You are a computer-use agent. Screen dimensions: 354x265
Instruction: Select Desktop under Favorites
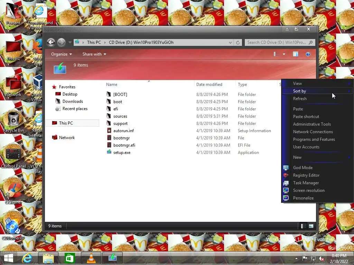70,94
